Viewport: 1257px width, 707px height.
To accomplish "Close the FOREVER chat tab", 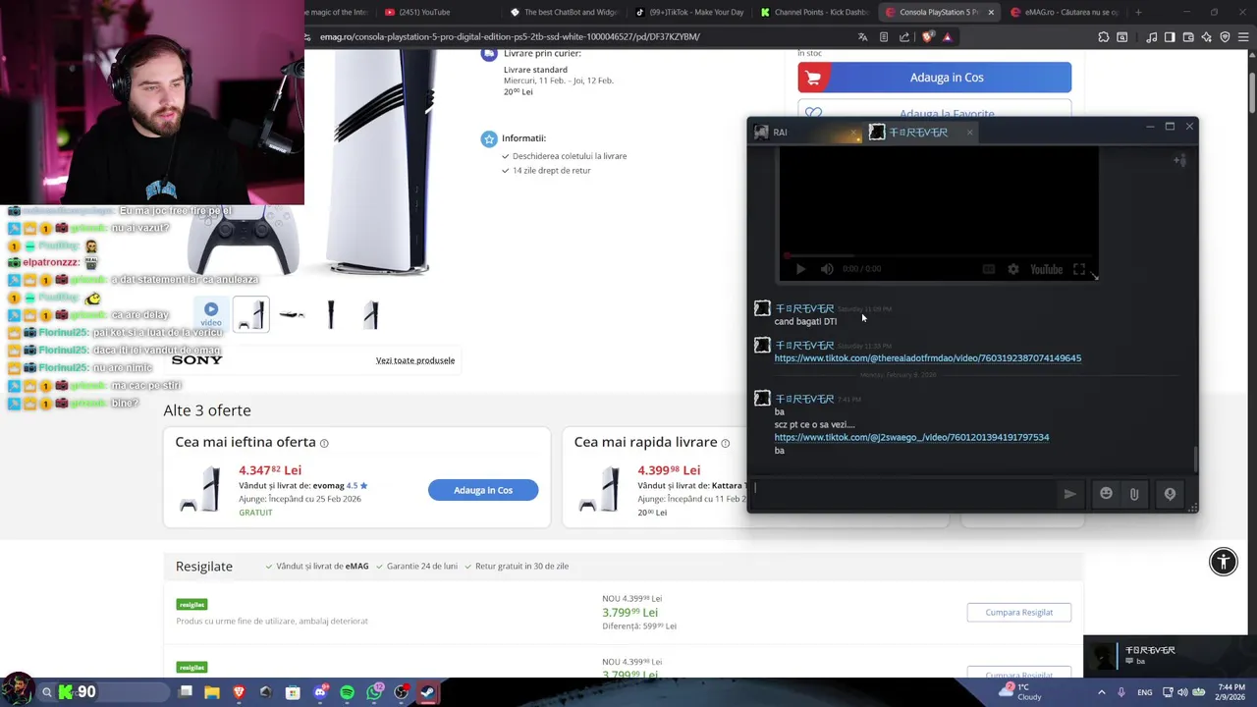I will coord(969,133).
